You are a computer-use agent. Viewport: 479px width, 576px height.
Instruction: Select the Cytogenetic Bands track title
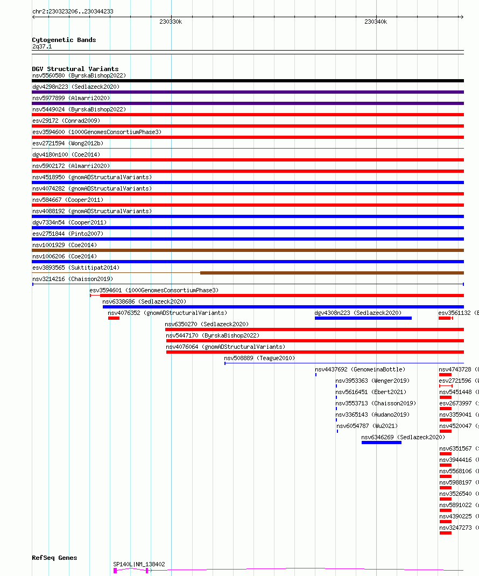[x=64, y=40]
